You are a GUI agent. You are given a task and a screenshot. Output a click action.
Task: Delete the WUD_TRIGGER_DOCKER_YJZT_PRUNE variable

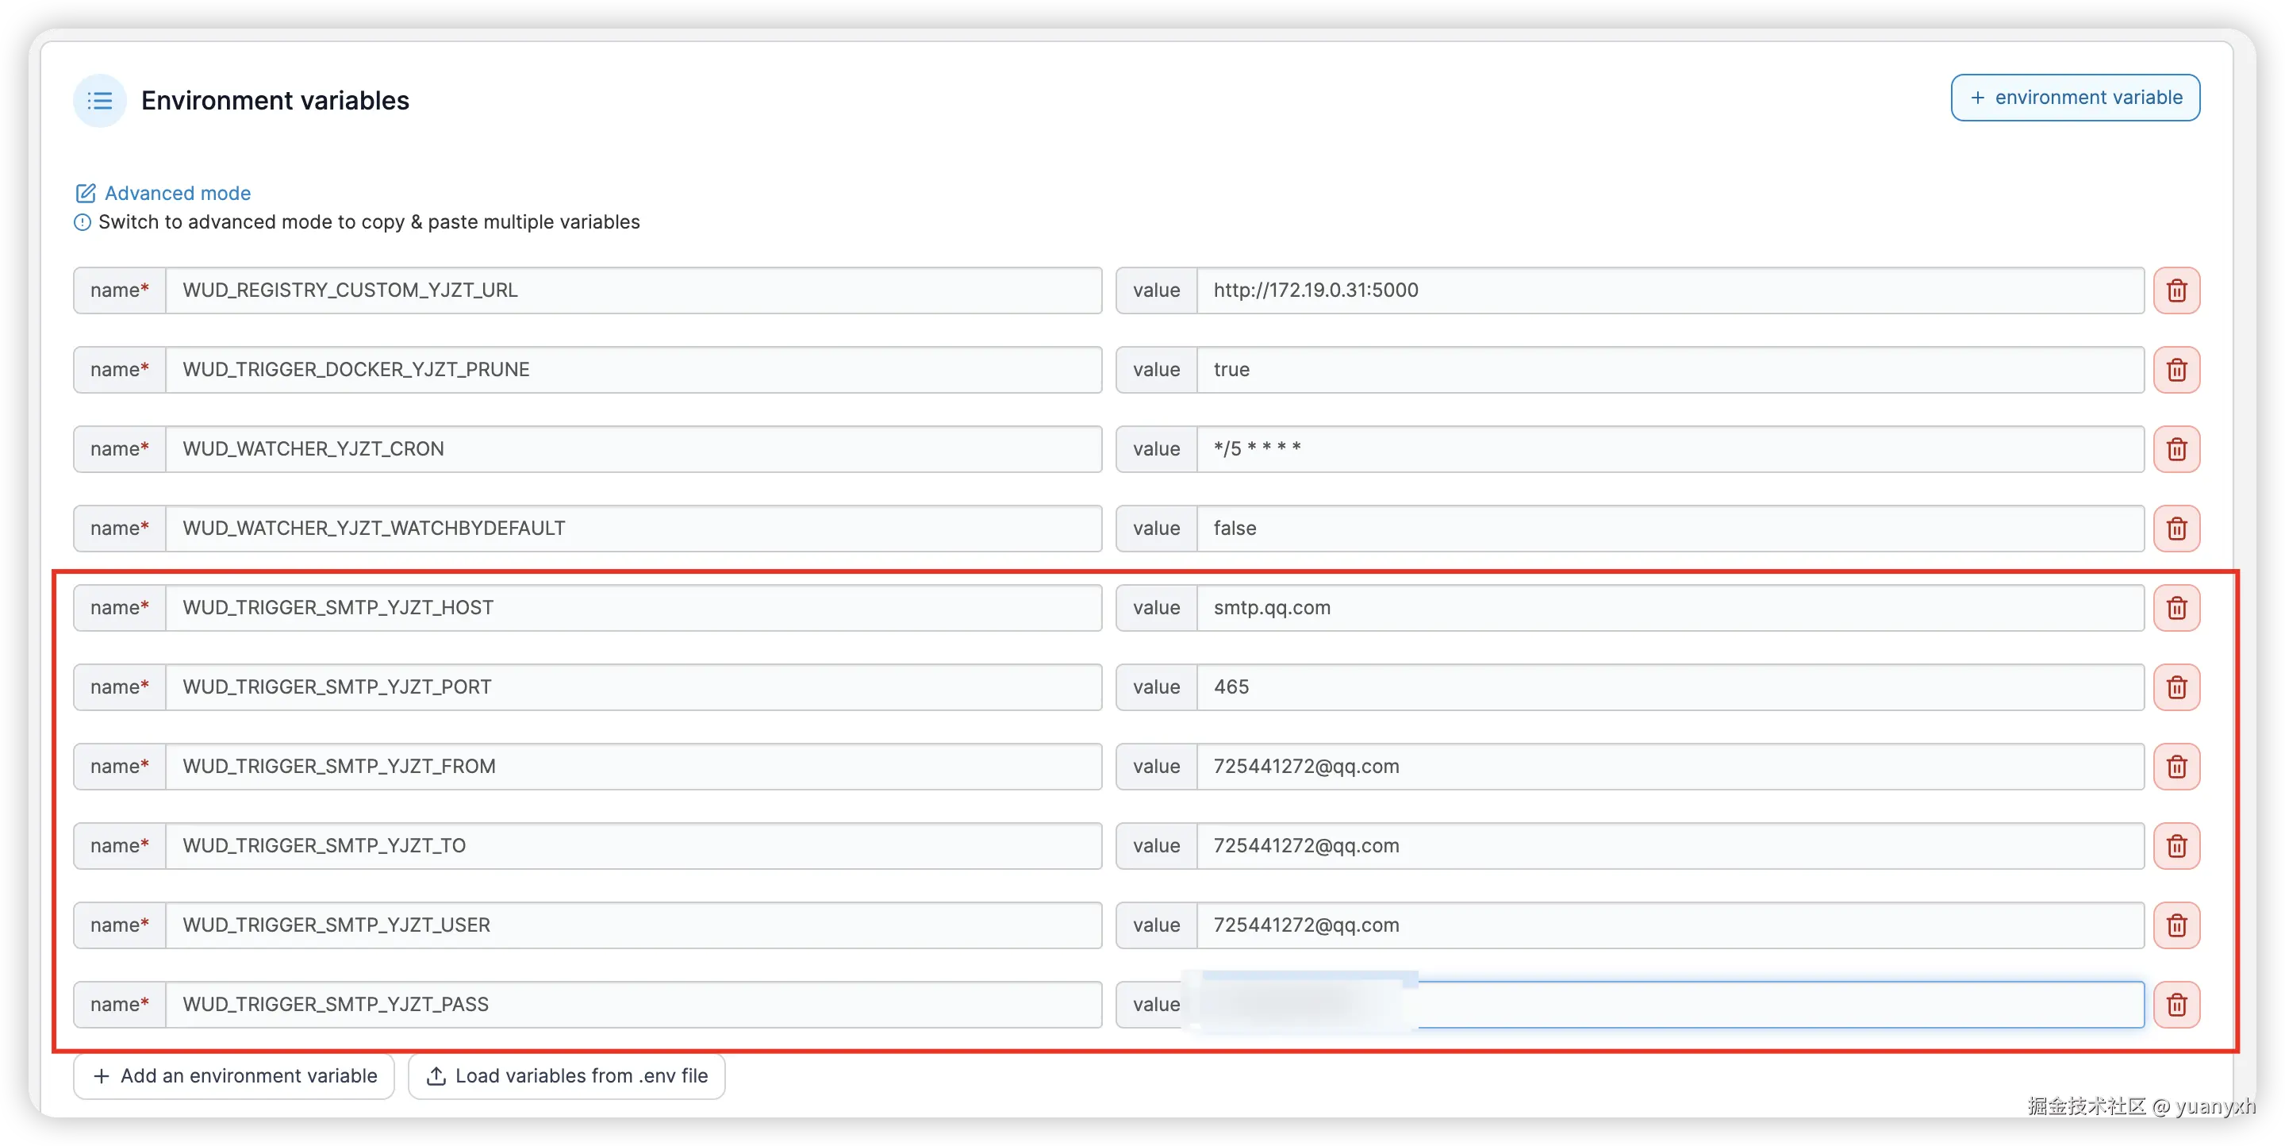tap(2177, 370)
